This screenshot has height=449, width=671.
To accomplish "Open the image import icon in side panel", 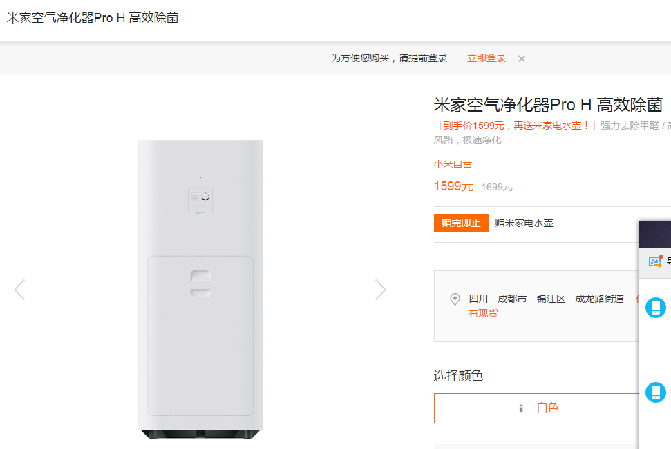I will (655, 261).
